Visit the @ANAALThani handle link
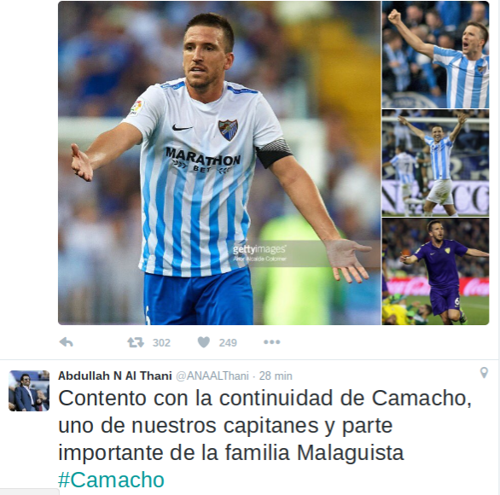The image size is (500, 495). click(x=212, y=376)
